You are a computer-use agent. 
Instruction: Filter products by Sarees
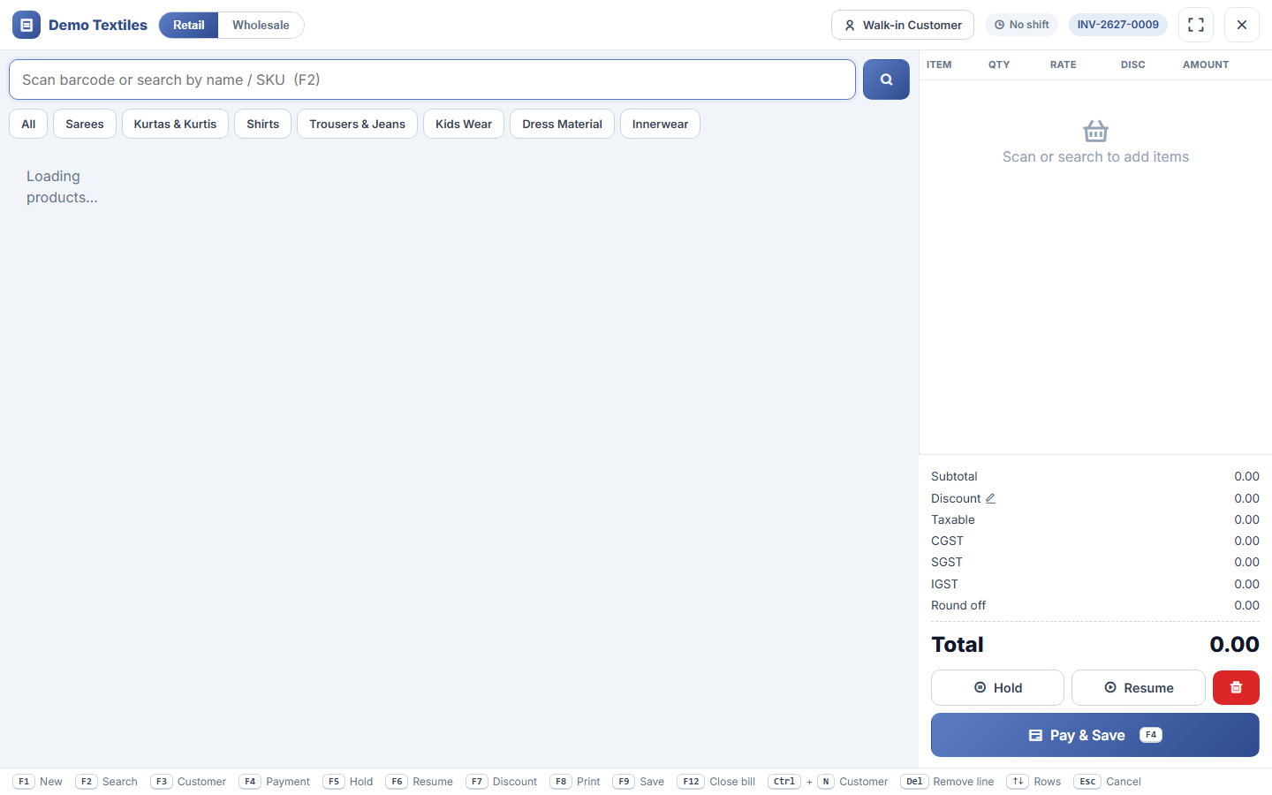click(85, 124)
